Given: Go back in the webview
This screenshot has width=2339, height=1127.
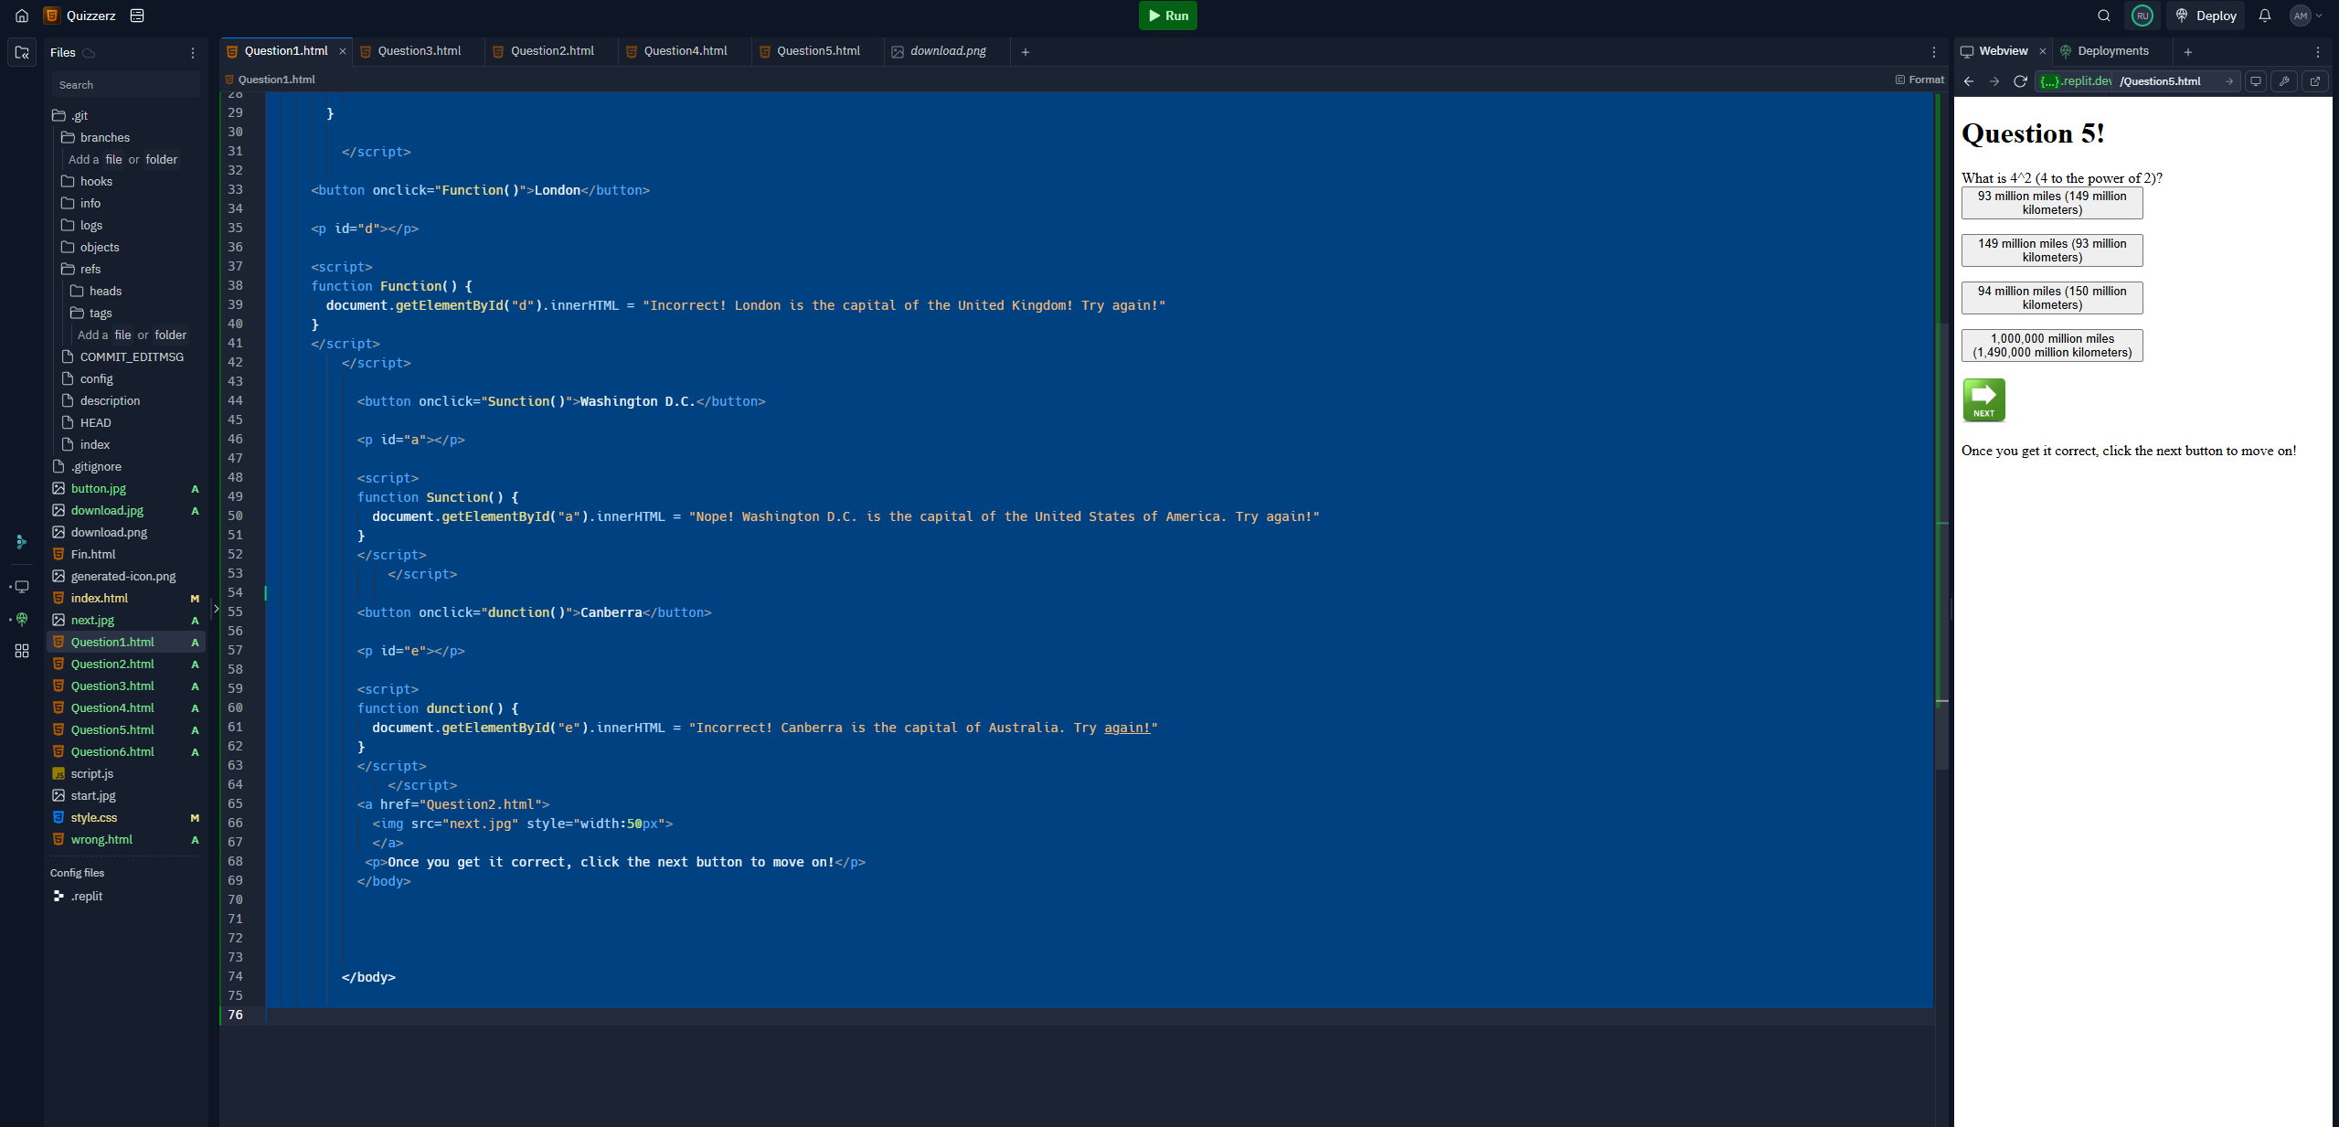Looking at the screenshot, I should 1969,81.
